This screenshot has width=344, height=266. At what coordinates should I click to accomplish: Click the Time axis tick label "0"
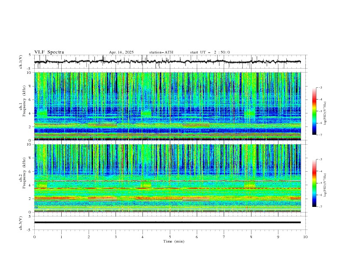(34, 237)
